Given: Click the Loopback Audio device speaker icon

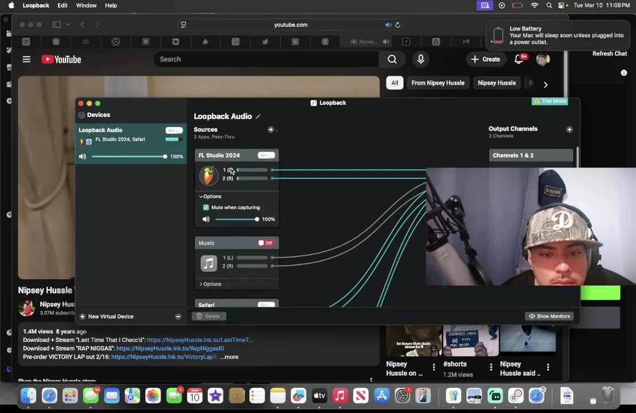Looking at the screenshot, I should click(83, 156).
